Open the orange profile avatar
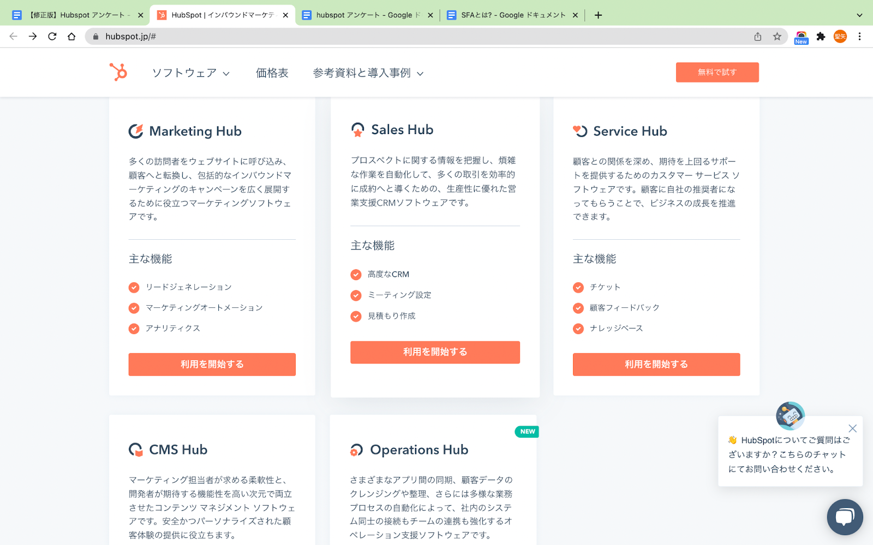Viewport: 873px width, 545px height. [840, 37]
